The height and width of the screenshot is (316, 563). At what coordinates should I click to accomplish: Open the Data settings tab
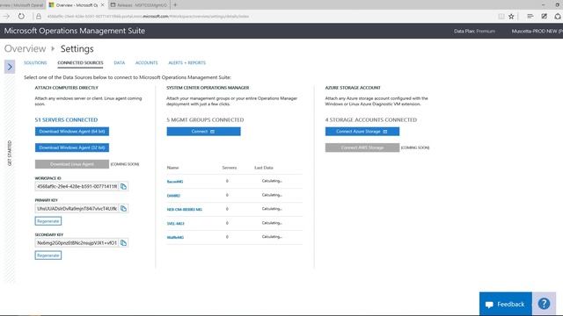pos(120,62)
